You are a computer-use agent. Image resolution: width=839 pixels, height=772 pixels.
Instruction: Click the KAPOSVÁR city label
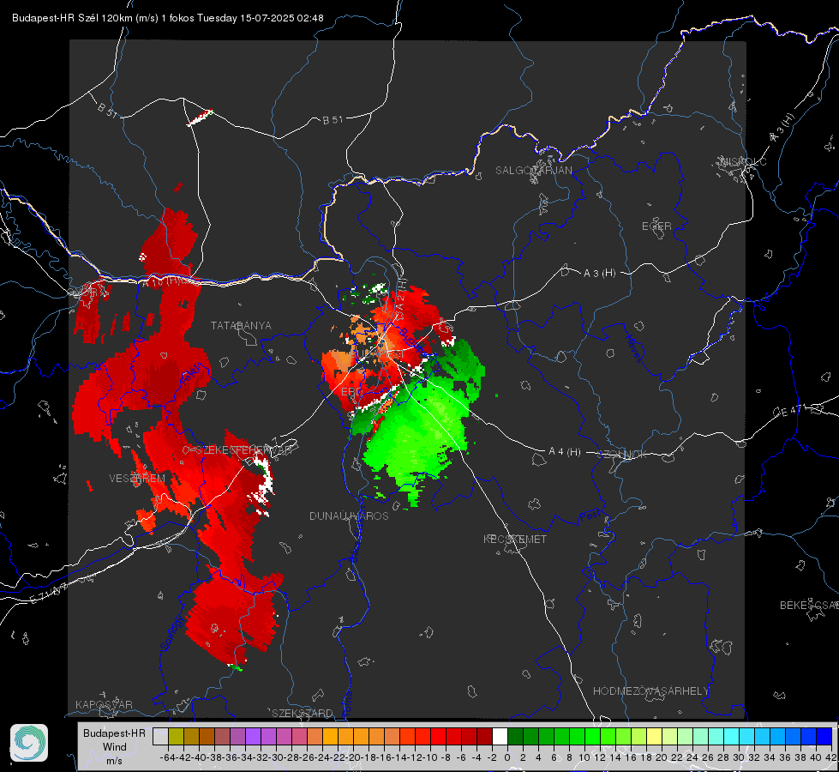[104, 704]
